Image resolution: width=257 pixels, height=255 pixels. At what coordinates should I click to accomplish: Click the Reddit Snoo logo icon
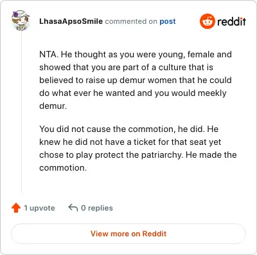(x=207, y=21)
